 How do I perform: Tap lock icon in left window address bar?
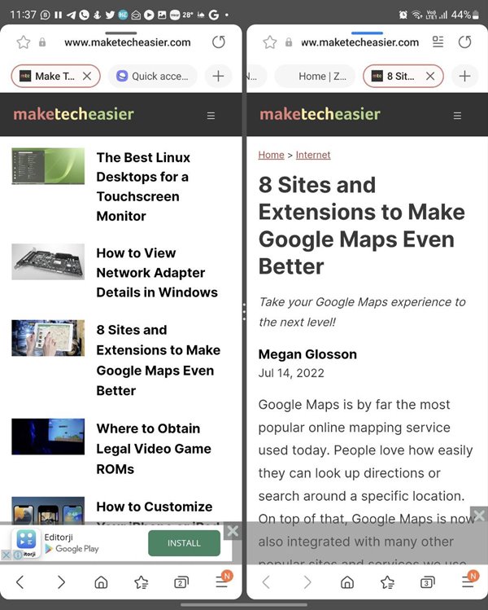point(42,42)
